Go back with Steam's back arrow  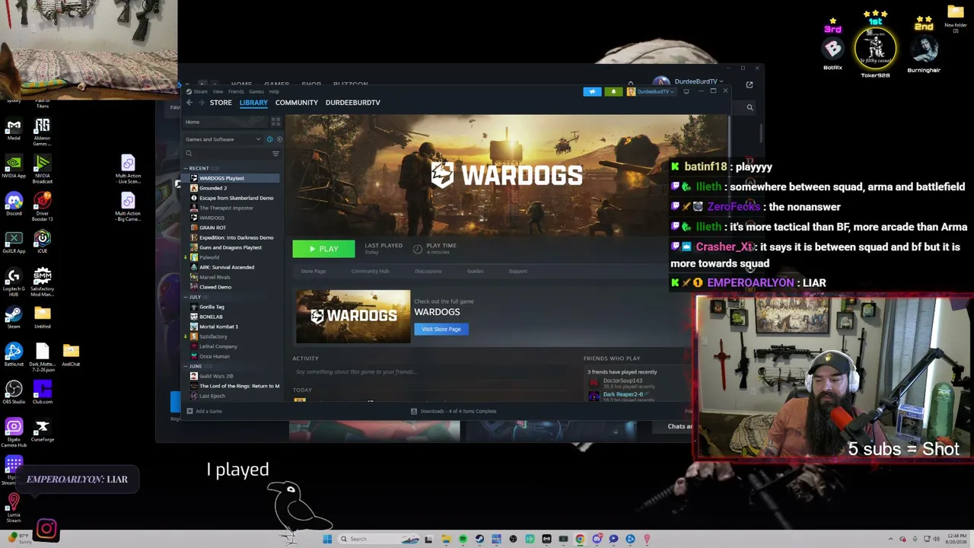pos(189,103)
